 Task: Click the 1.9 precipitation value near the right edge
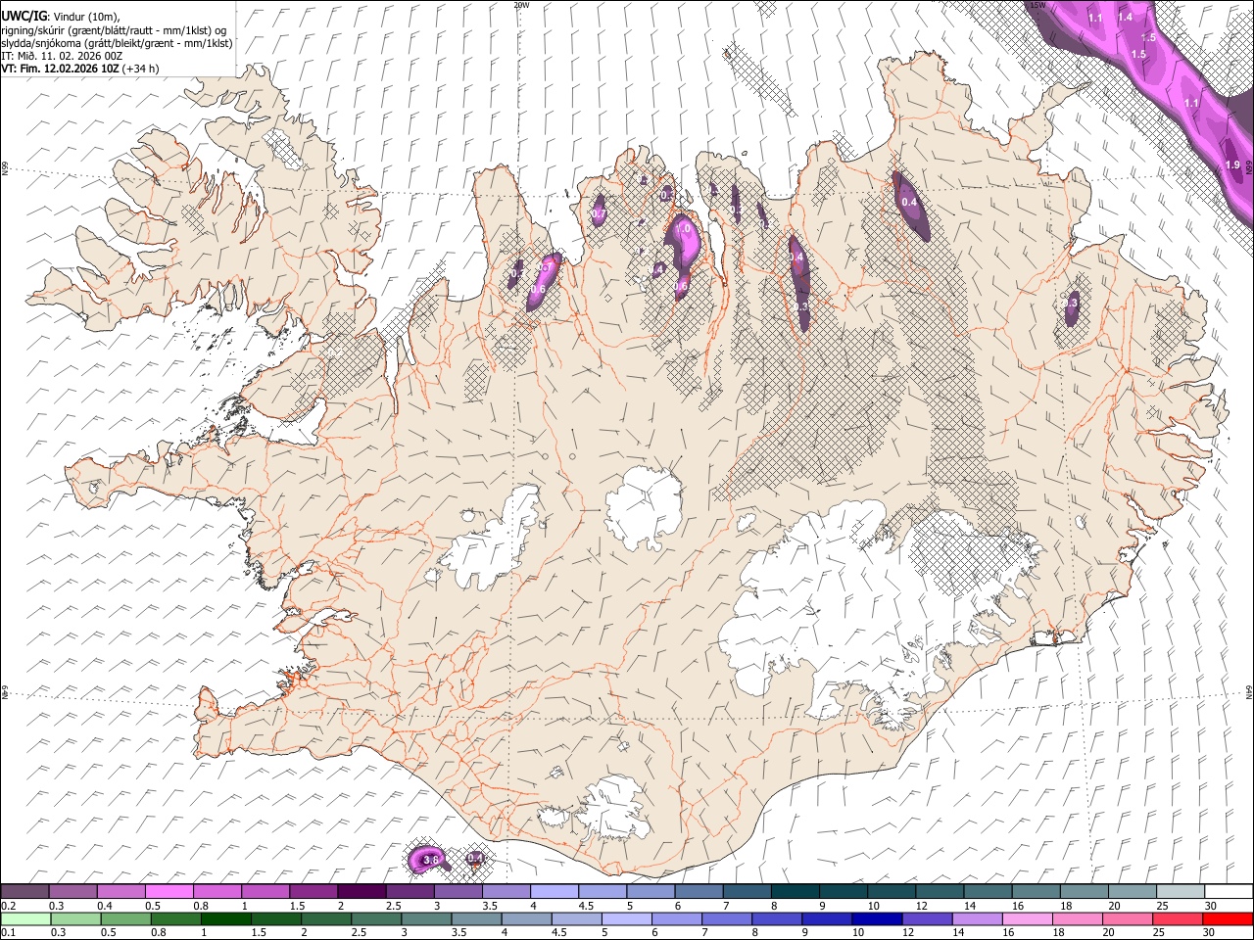(x=1232, y=164)
